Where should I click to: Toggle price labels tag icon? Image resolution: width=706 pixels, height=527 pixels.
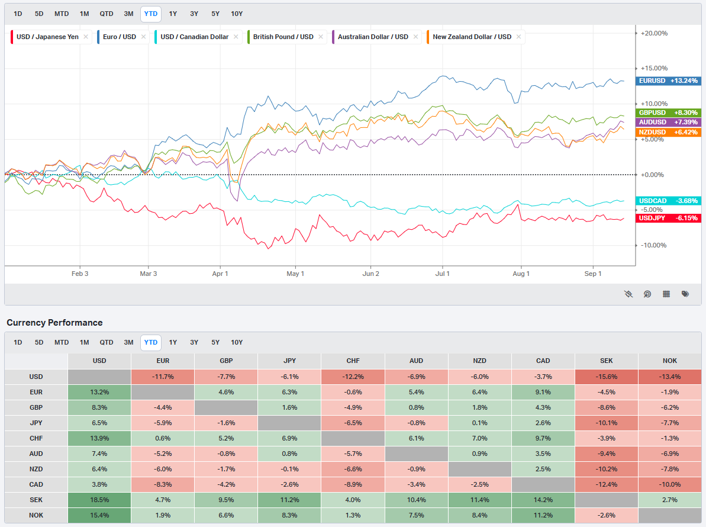(685, 294)
